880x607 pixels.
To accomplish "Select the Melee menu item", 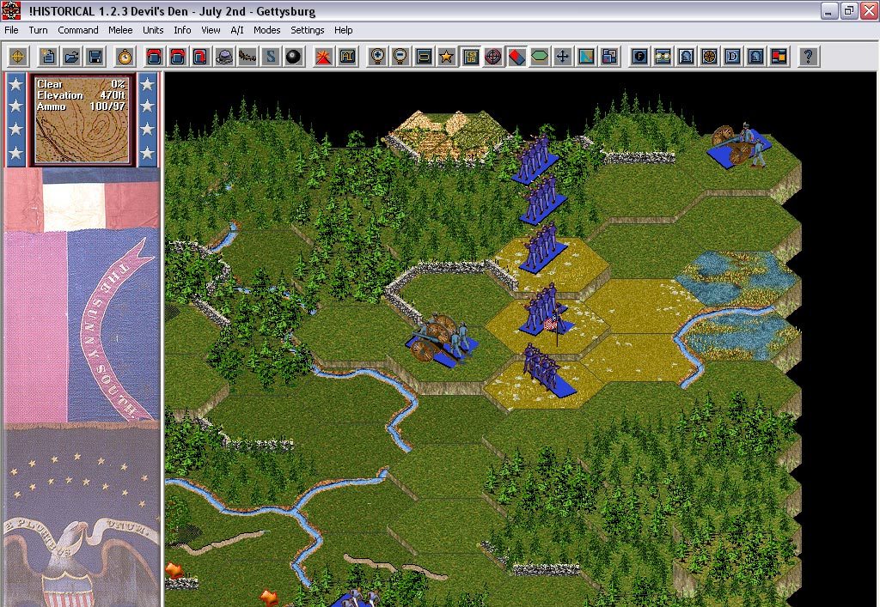I will click(x=120, y=30).
